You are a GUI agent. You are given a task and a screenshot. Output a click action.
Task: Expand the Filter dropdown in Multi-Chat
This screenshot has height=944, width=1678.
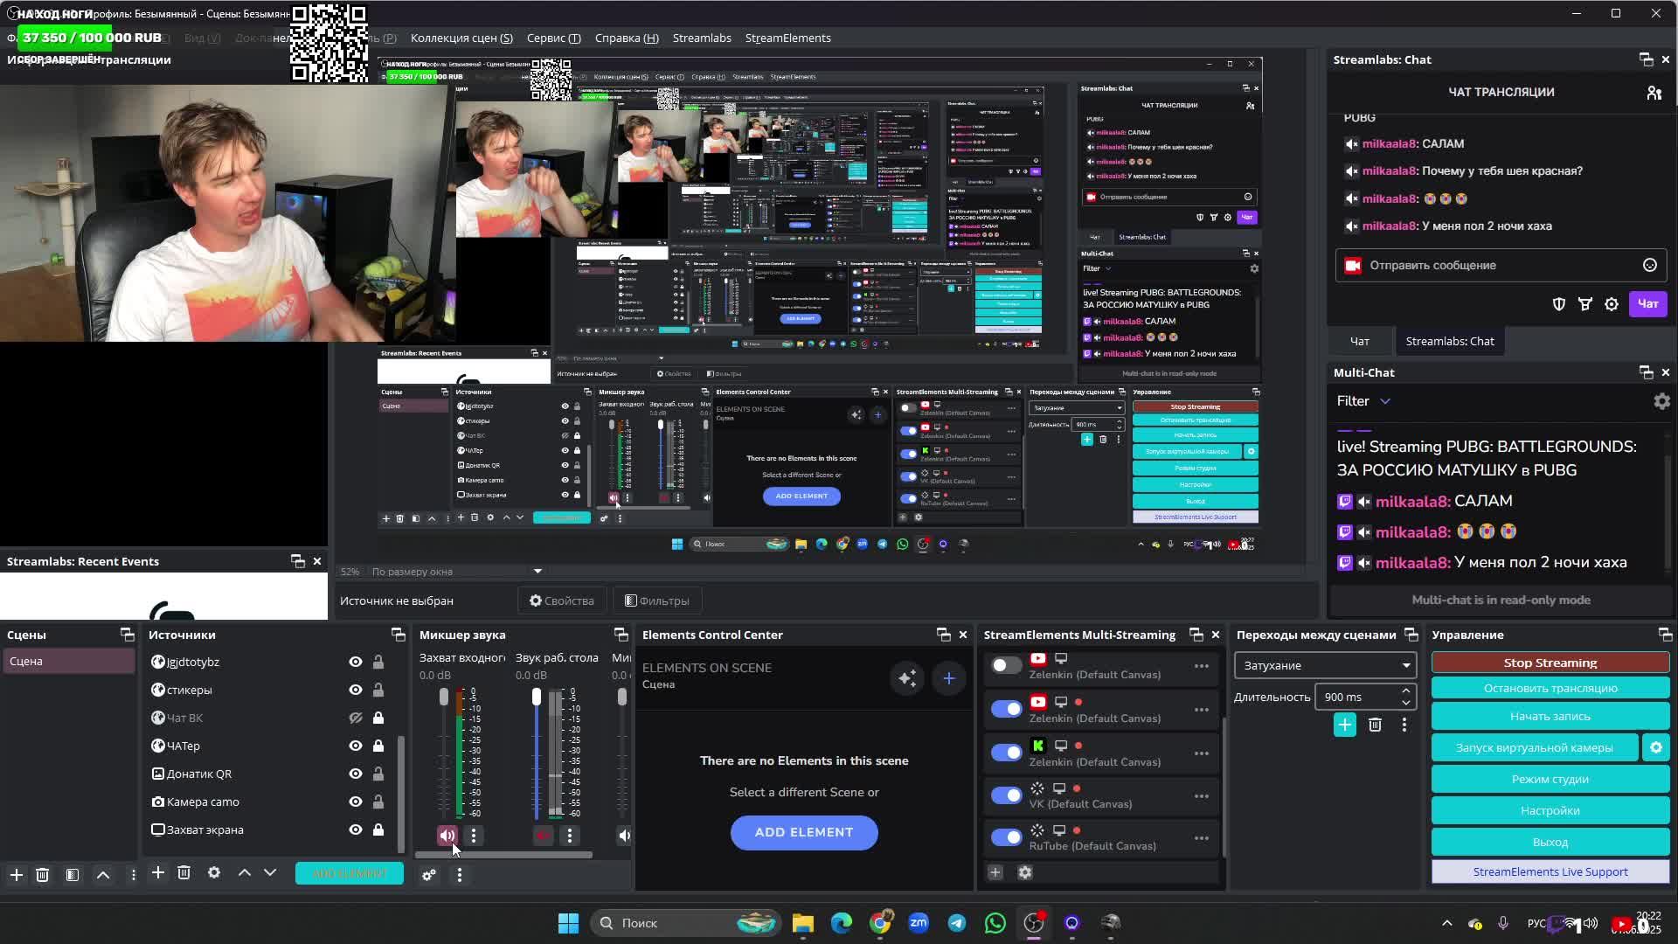click(x=1363, y=401)
